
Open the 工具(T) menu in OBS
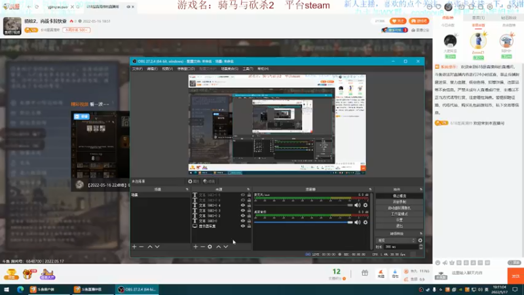(x=248, y=69)
